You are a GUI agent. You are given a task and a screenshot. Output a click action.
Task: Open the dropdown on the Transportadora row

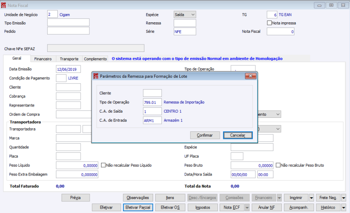pyautogui.click(x=278, y=129)
